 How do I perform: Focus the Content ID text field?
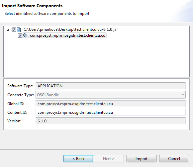(x=110, y=112)
